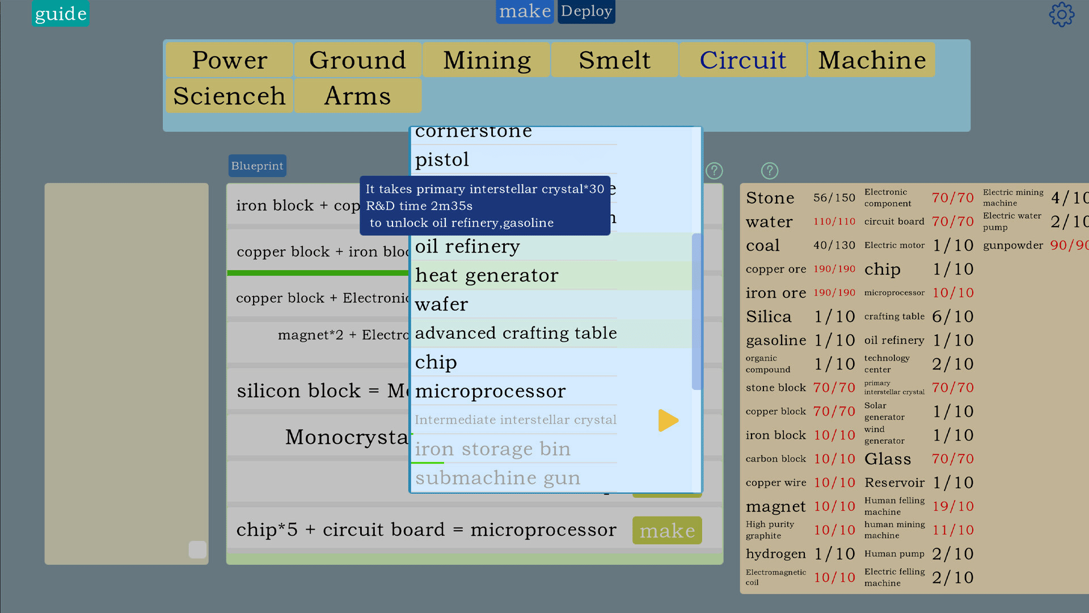Click the right help question mark icon
The width and height of the screenshot is (1089, 613).
tap(769, 171)
